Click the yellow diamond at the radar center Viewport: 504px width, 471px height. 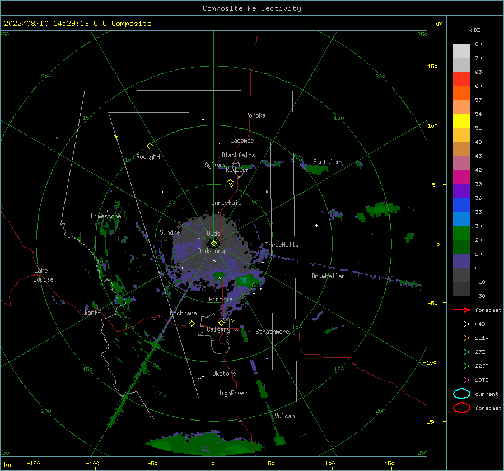click(x=214, y=244)
